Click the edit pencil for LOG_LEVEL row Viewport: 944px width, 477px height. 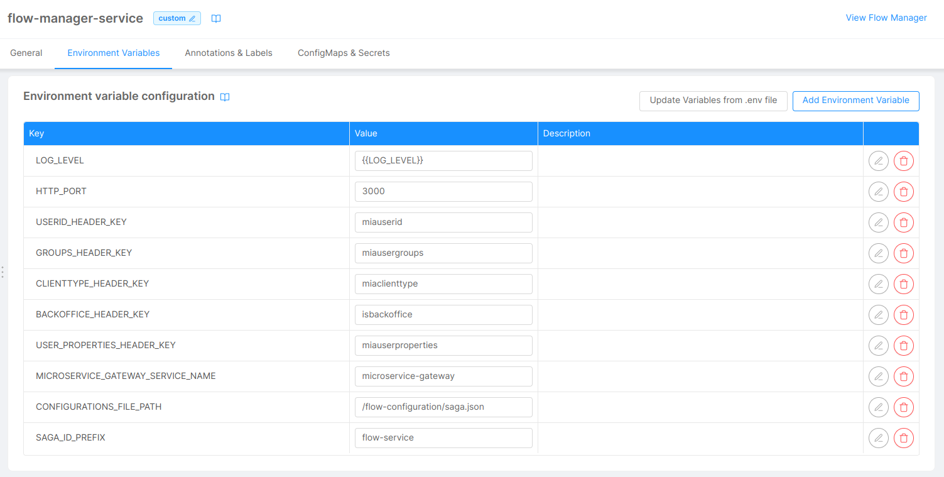[x=878, y=161]
